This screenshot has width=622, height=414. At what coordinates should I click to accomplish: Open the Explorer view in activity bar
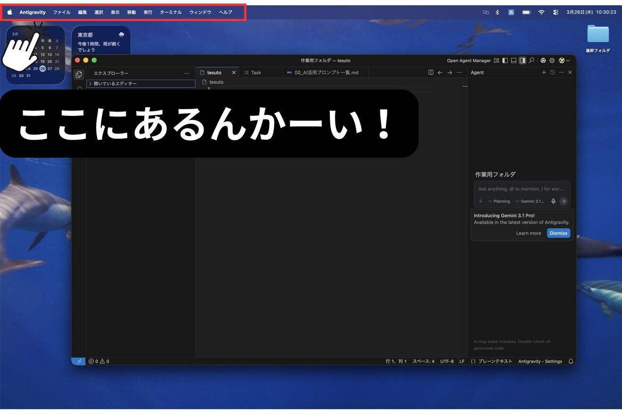tap(79, 75)
